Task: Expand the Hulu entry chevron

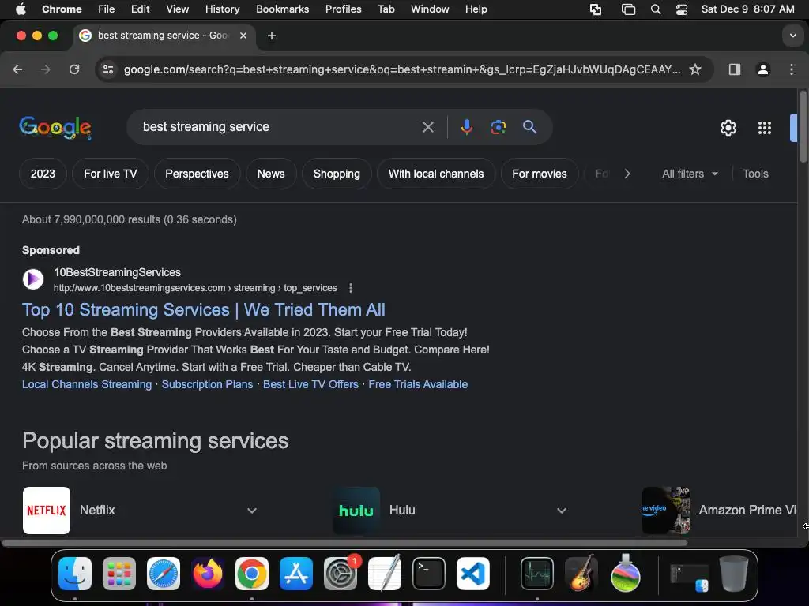Action: [562, 511]
